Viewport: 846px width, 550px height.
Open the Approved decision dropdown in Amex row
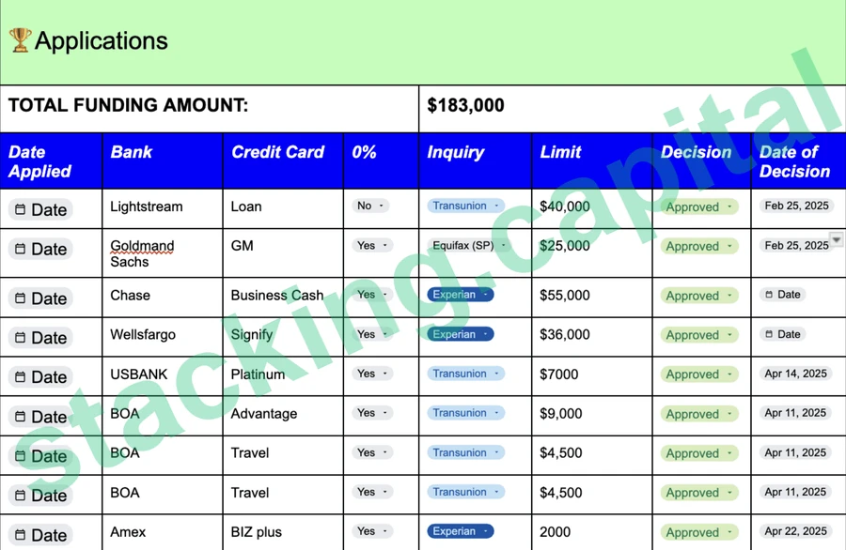click(699, 533)
